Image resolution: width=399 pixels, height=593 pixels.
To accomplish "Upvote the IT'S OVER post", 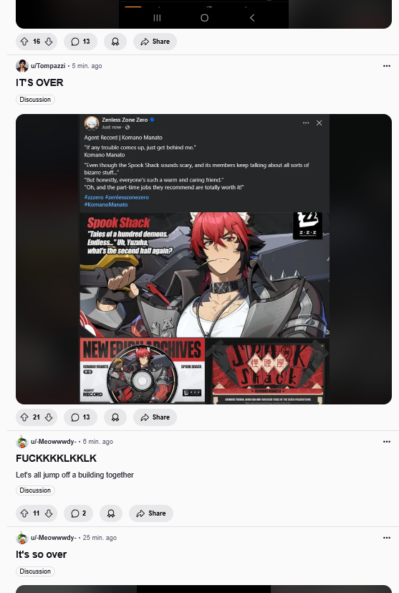I will click(24, 417).
